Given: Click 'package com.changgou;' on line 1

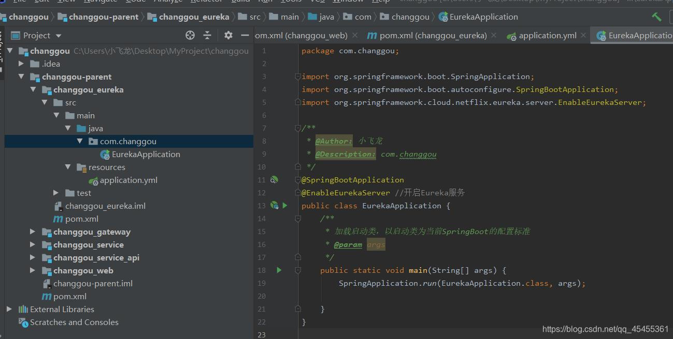Looking at the screenshot, I should click(x=350, y=51).
